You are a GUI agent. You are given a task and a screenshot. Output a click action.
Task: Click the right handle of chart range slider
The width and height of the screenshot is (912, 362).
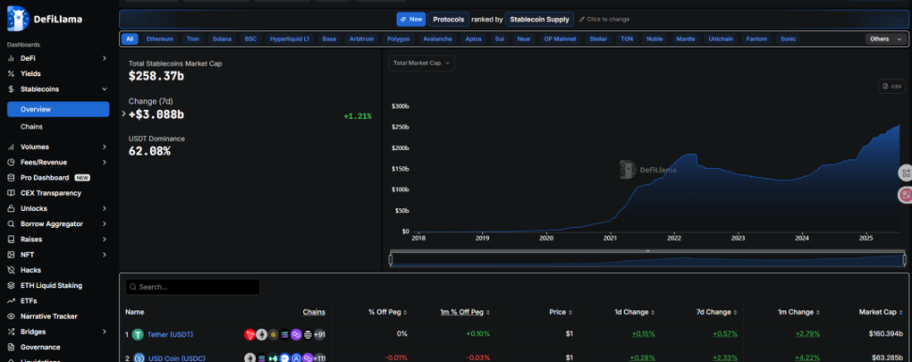click(x=904, y=259)
